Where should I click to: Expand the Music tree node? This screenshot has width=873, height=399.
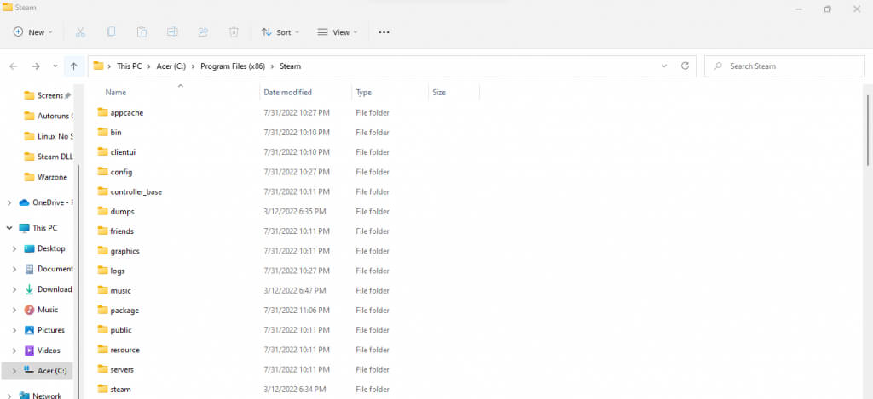pyautogui.click(x=14, y=310)
